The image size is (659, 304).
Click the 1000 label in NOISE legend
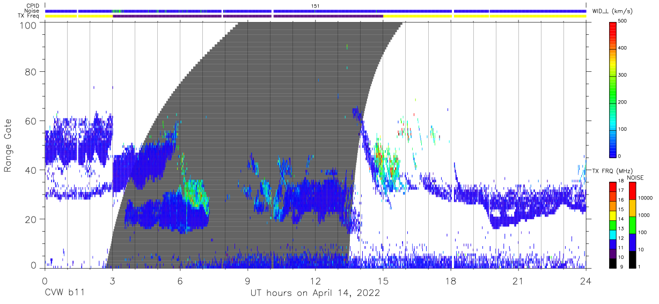pos(643,216)
